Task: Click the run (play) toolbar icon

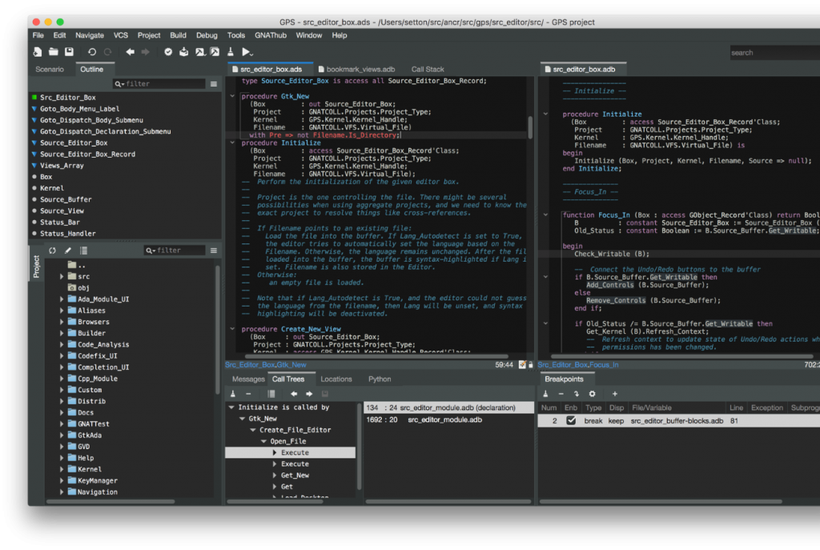Action: (247, 52)
